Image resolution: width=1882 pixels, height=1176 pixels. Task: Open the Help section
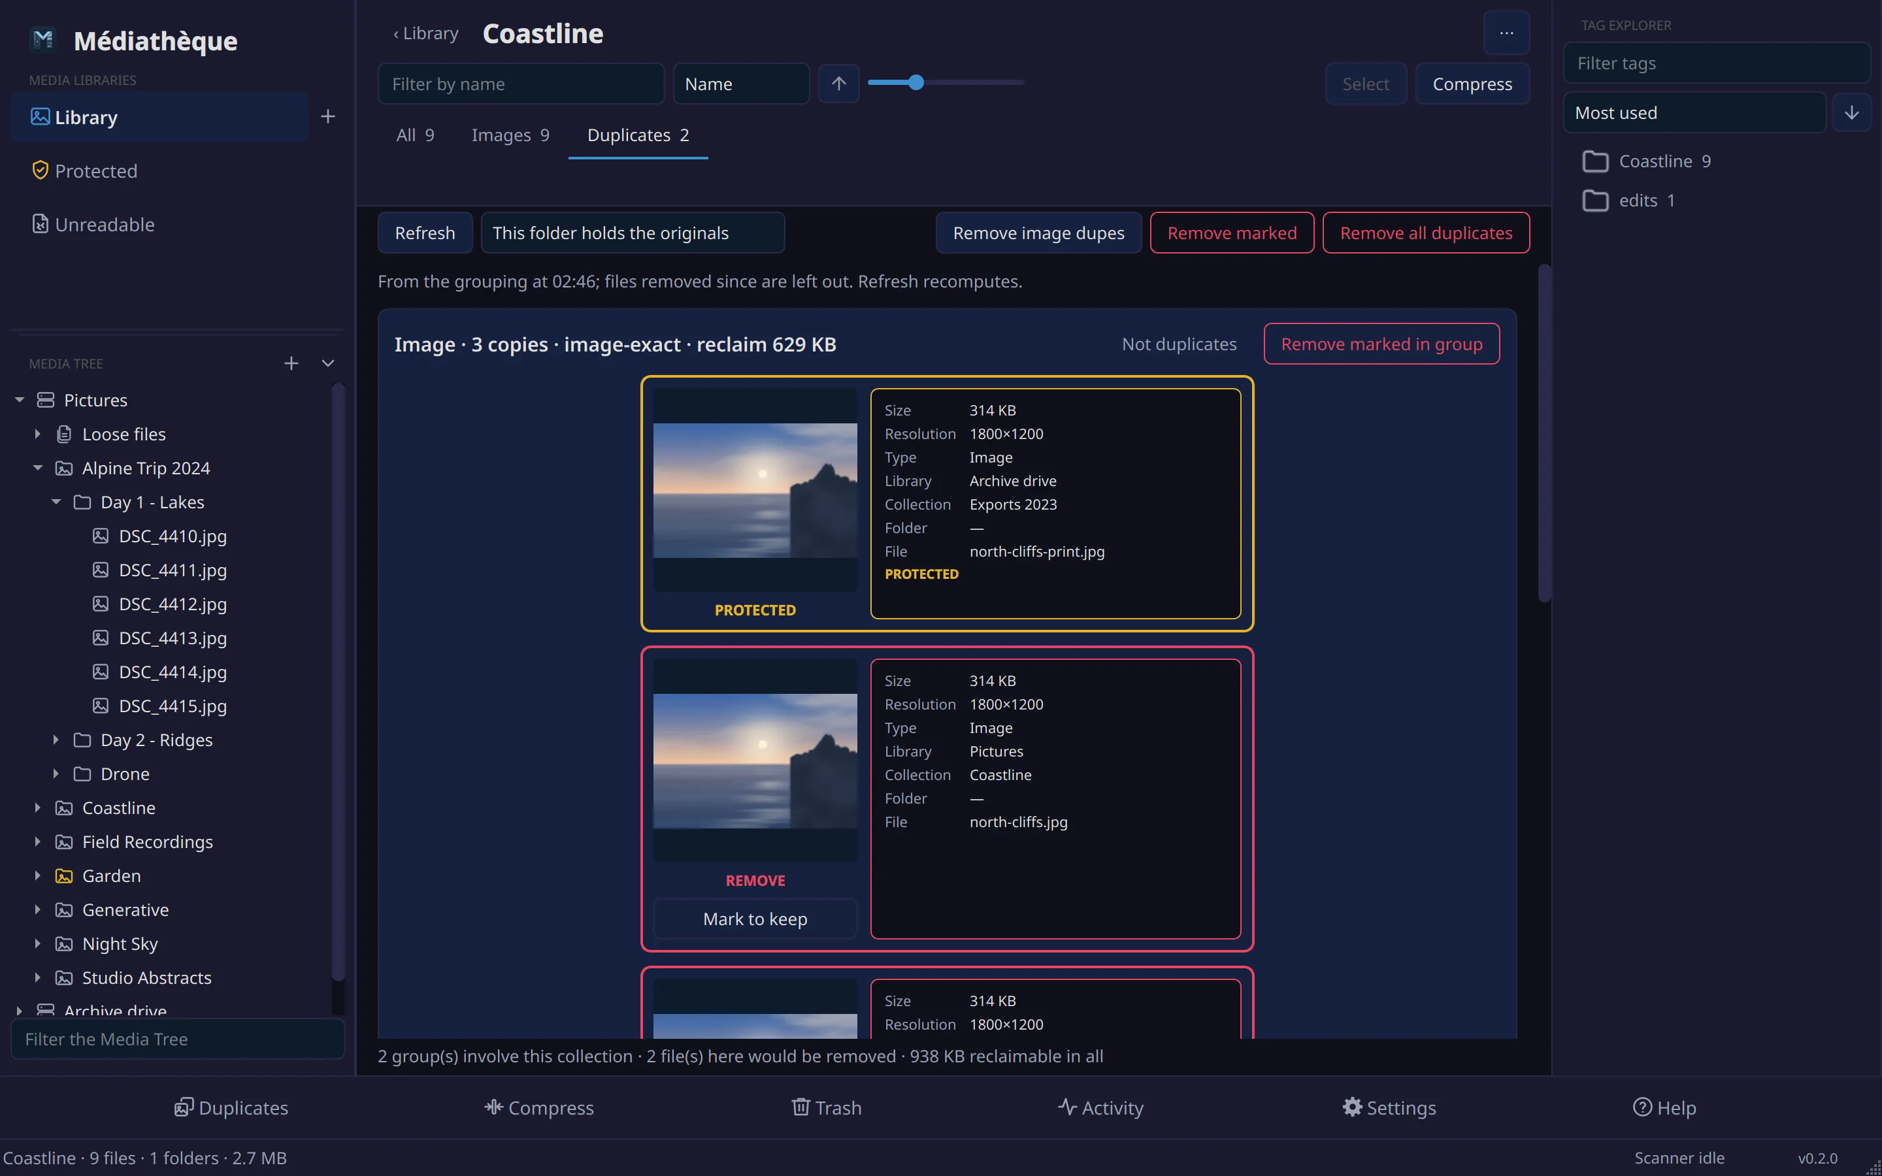tap(1664, 1107)
